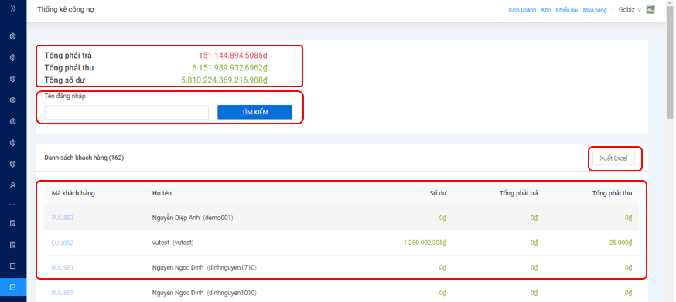676x302 pixels.
Task: Click the Danh sách khách hàng (162) heading
Action: tap(84, 158)
